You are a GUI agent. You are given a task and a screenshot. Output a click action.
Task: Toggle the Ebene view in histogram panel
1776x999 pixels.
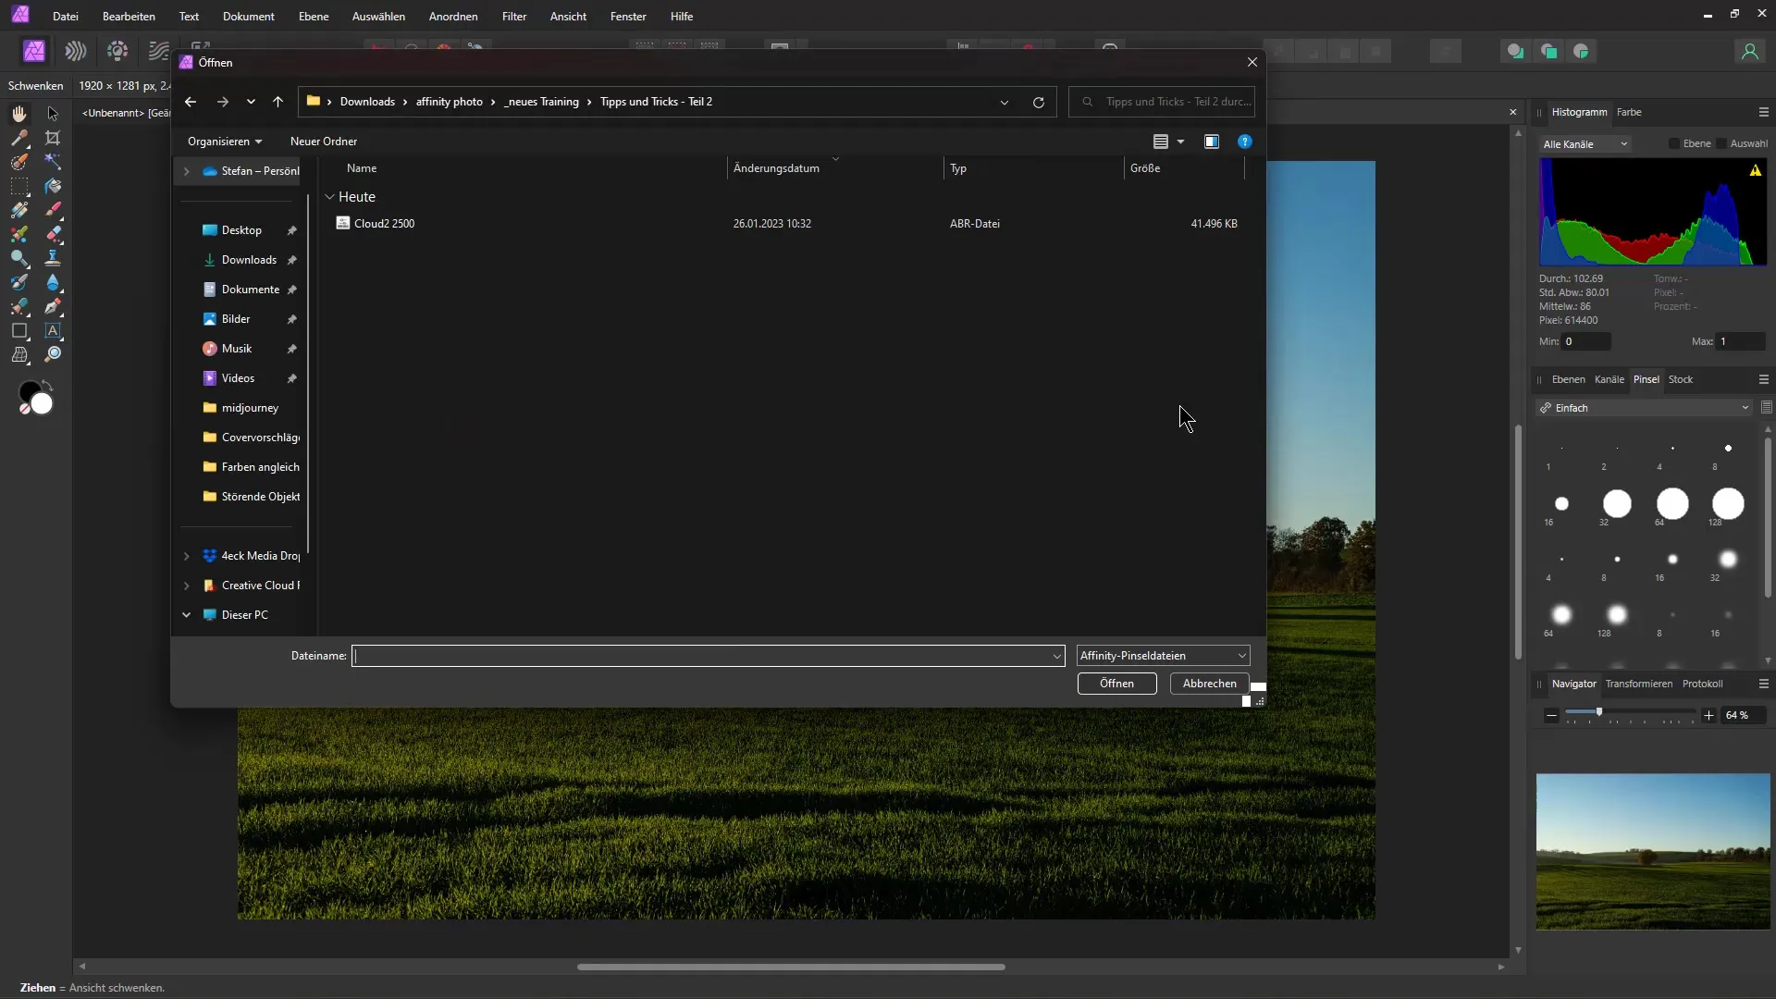point(1676,144)
